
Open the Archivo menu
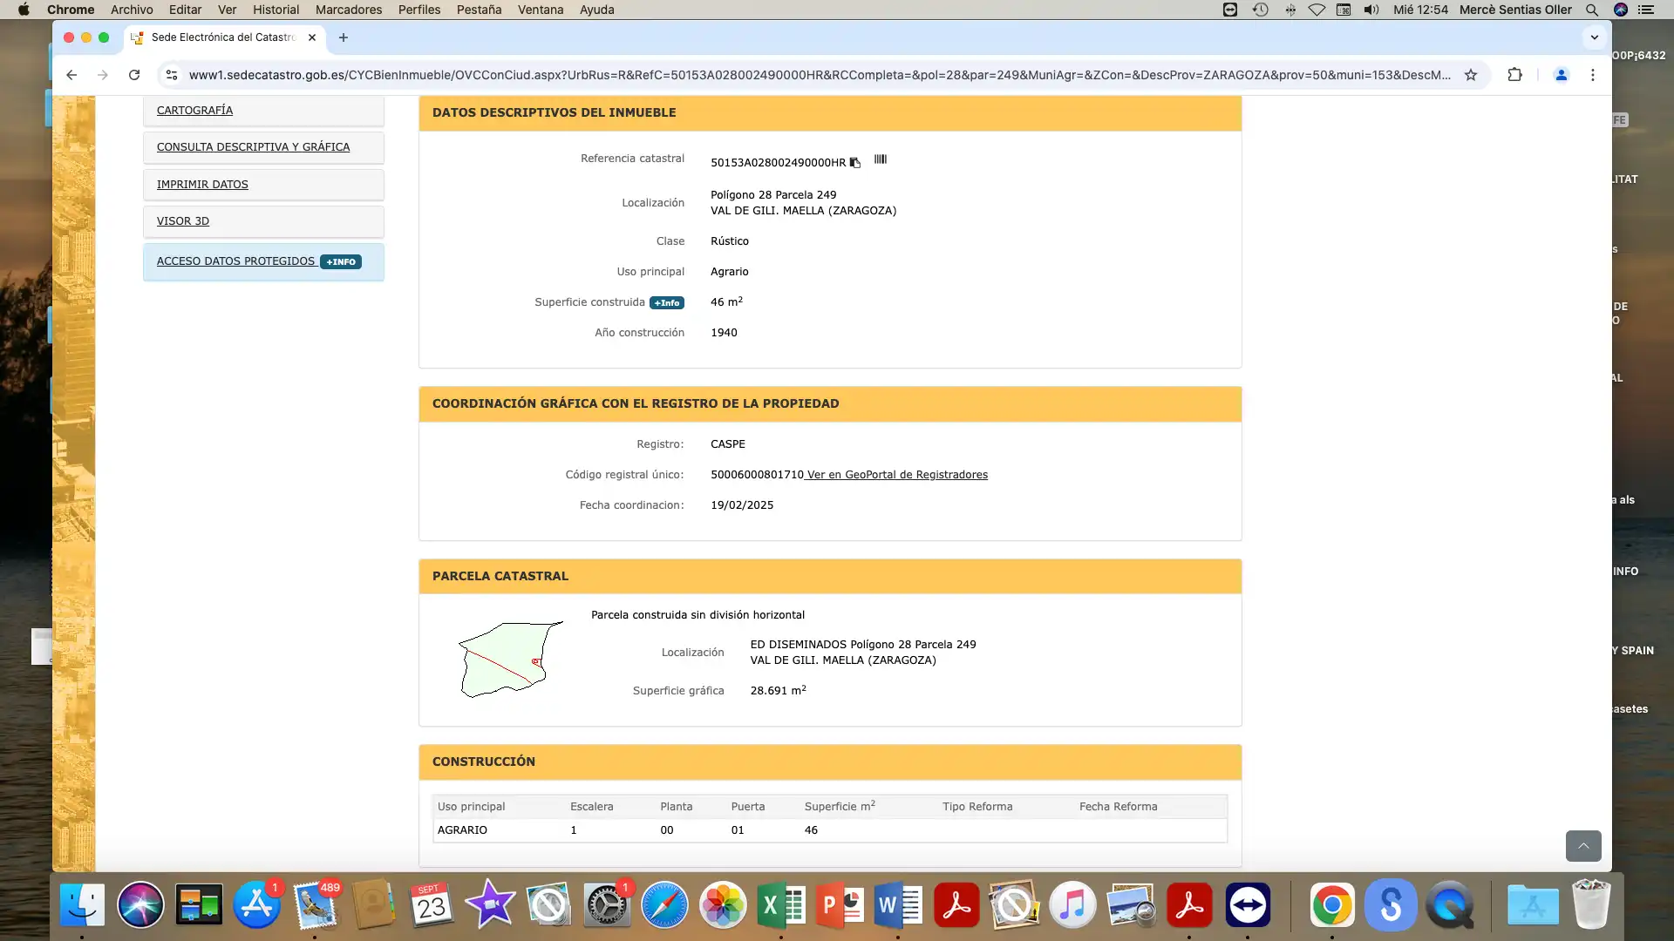pyautogui.click(x=132, y=10)
